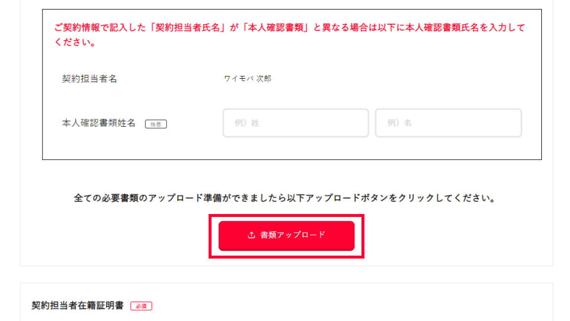Click the upload arrow icon in the red button

click(x=251, y=235)
